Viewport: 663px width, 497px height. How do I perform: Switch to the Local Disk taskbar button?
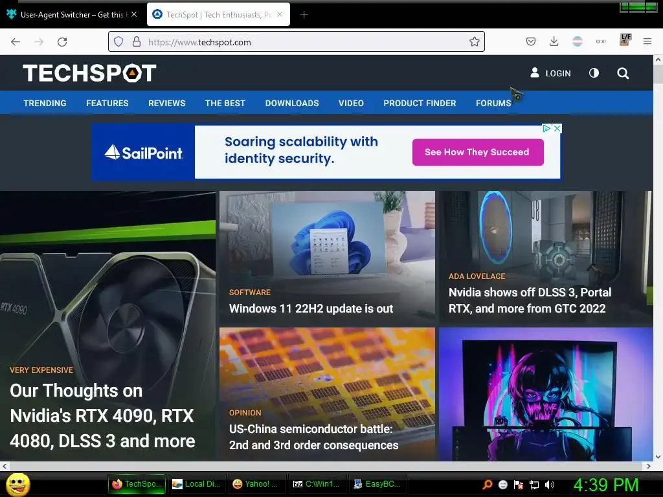pyautogui.click(x=197, y=484)
